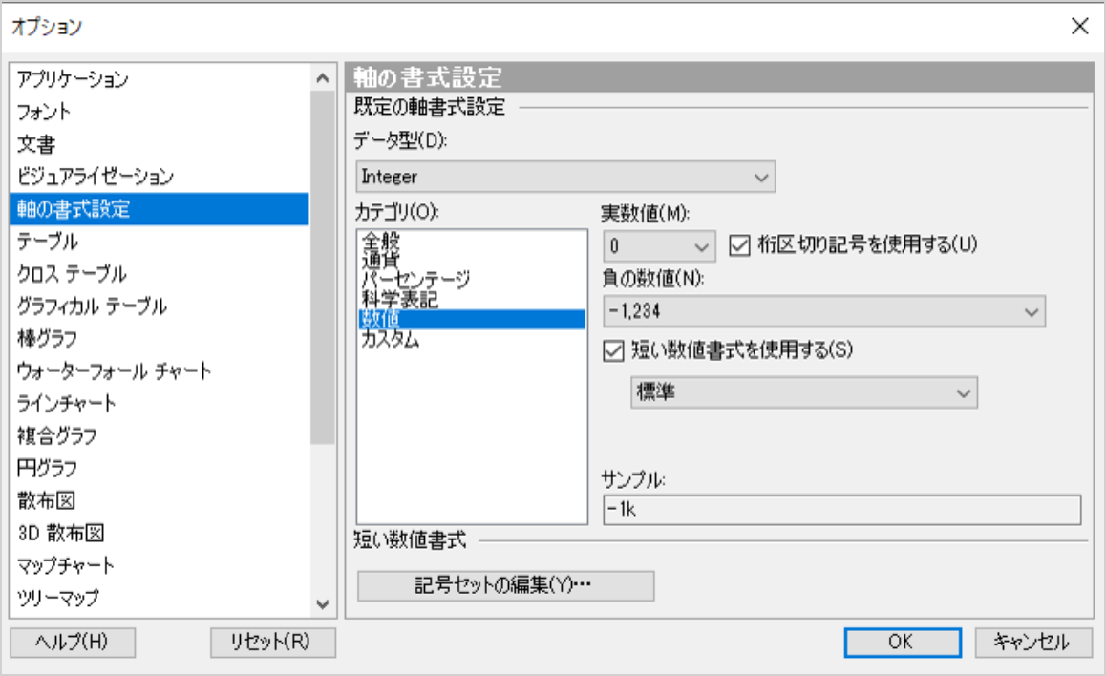Choose 科学表記 category
Image resolution: width=1106 pixels, height=676 pixels.
(x=471, y=300)
